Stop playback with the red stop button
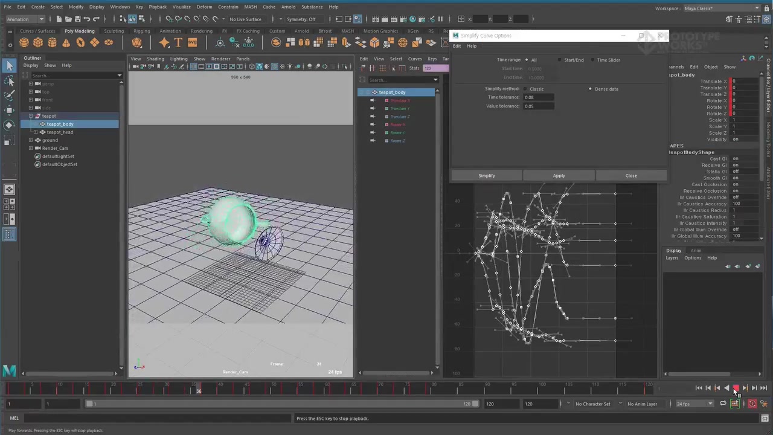Viewport: 773px width, 435px height. [736, 388]
